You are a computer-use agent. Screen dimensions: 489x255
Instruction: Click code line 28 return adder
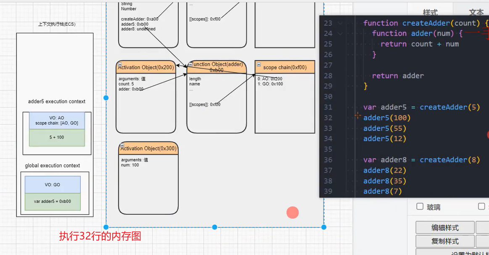pyautogui.click(x=398, y=76)
